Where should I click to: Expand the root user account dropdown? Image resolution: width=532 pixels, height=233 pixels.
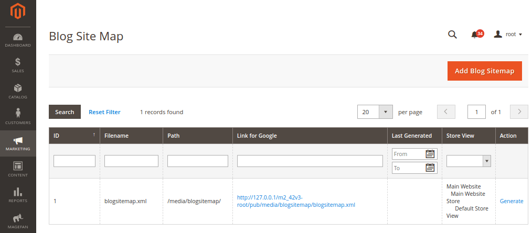(508, 34)
